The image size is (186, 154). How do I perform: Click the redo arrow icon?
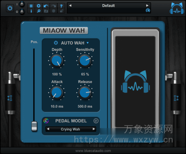coord(54,6)
